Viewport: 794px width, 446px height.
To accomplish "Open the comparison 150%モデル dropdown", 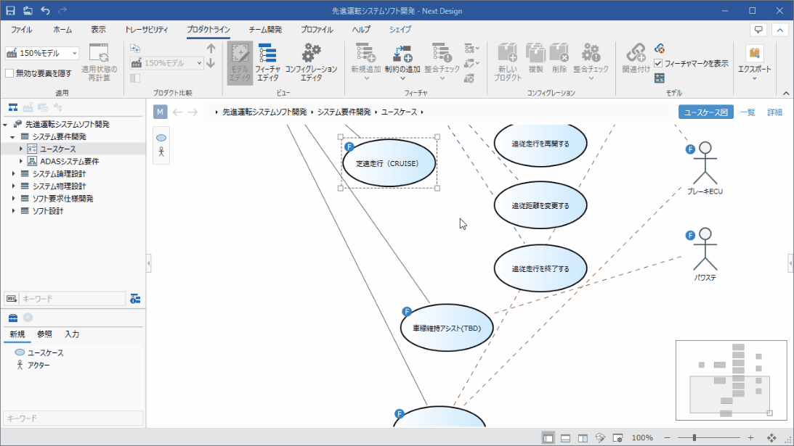I will (x=166, y=63).
